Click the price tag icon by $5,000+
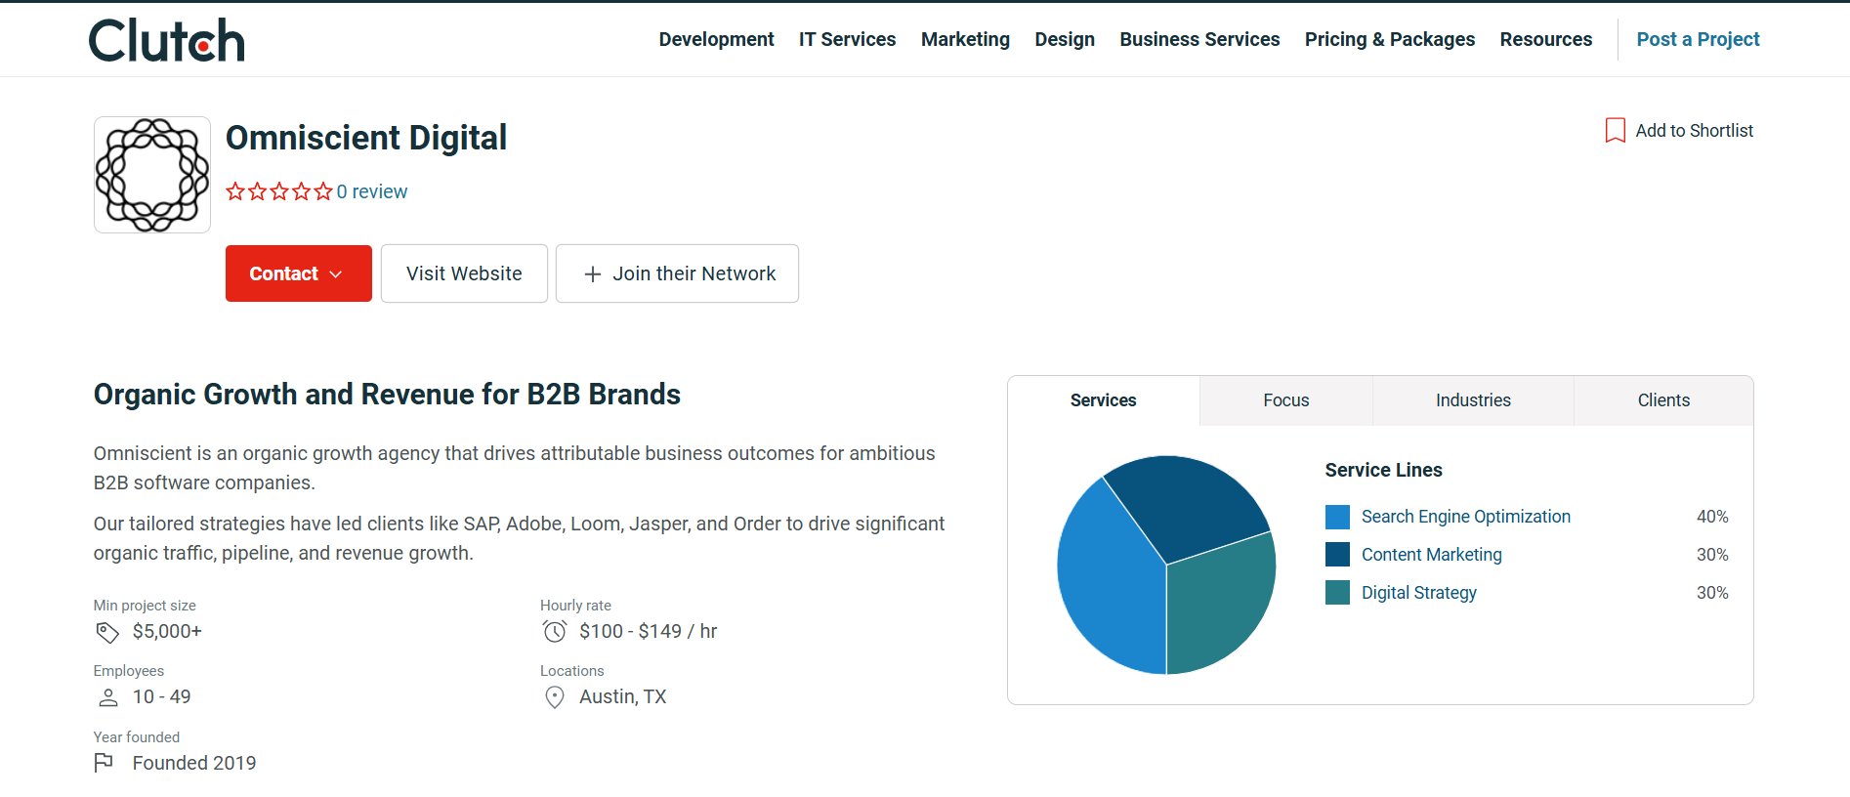 click(x=107, y=632)
